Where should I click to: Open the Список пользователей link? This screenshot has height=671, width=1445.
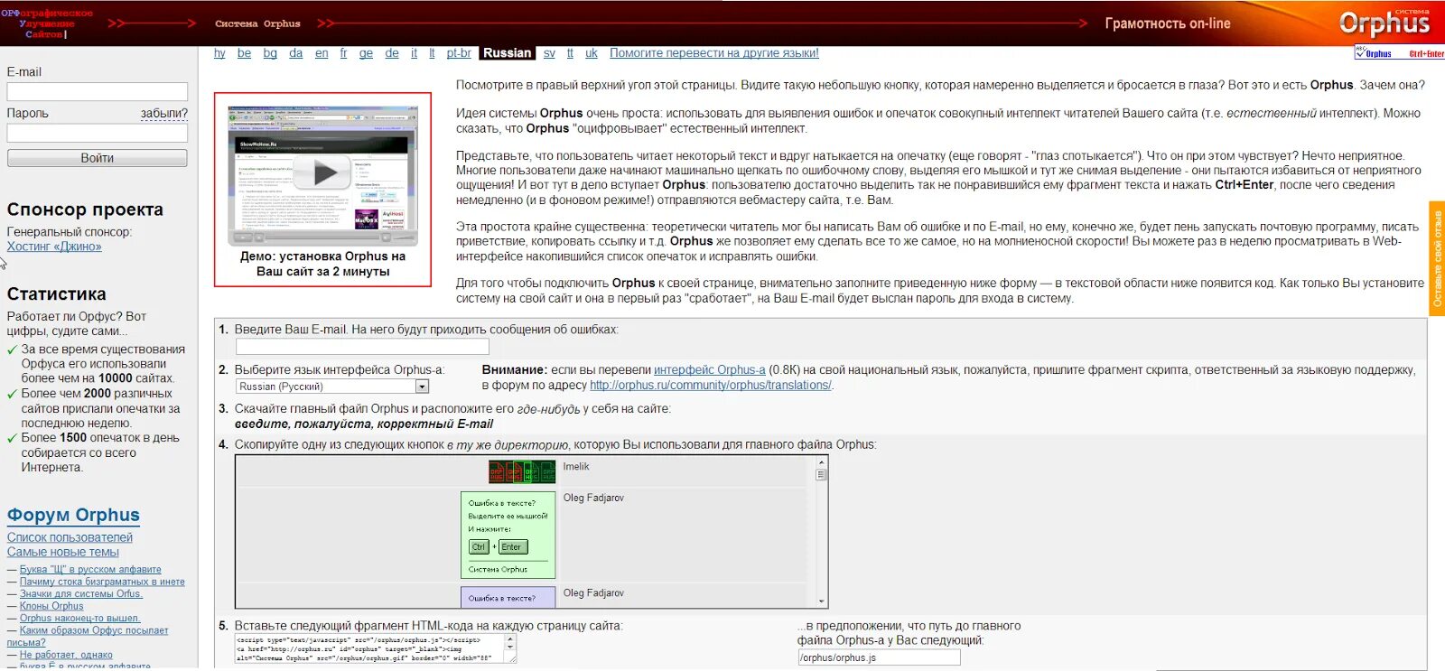[70, 537]
